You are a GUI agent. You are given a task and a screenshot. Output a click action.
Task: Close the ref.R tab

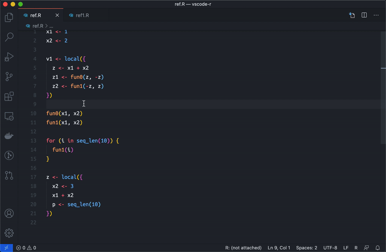[x=57, y=15]
